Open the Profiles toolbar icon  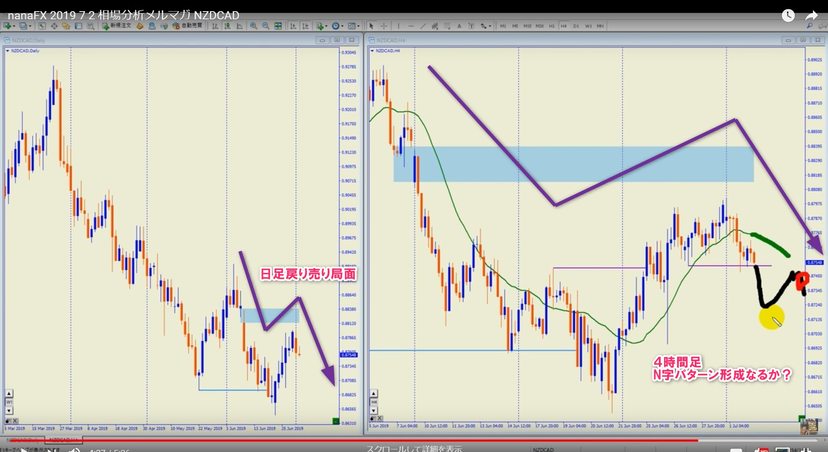[24, 26]
